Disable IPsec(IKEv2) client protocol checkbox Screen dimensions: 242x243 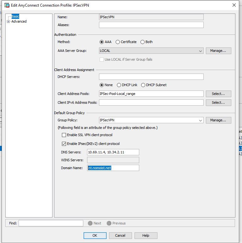tap(64, 144)
